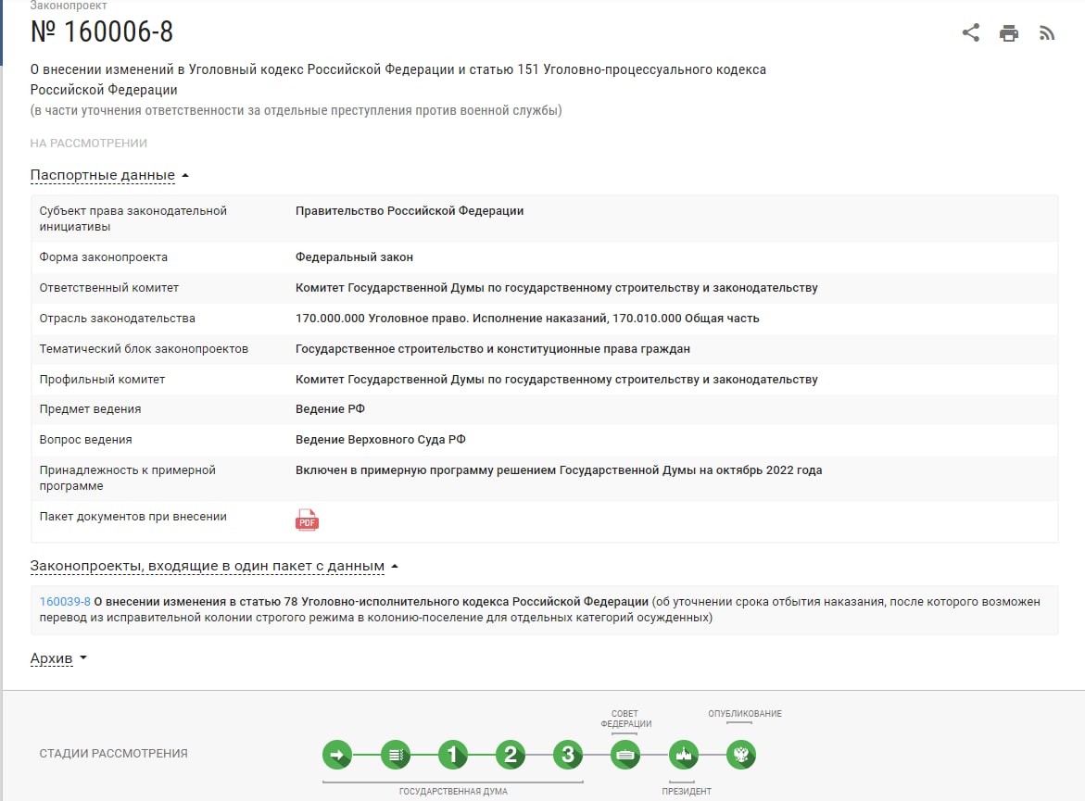Expand the Архив section
The image size is (1085, 801).
58,658
